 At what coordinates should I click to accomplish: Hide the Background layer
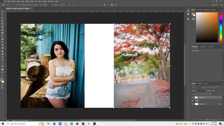192,104
